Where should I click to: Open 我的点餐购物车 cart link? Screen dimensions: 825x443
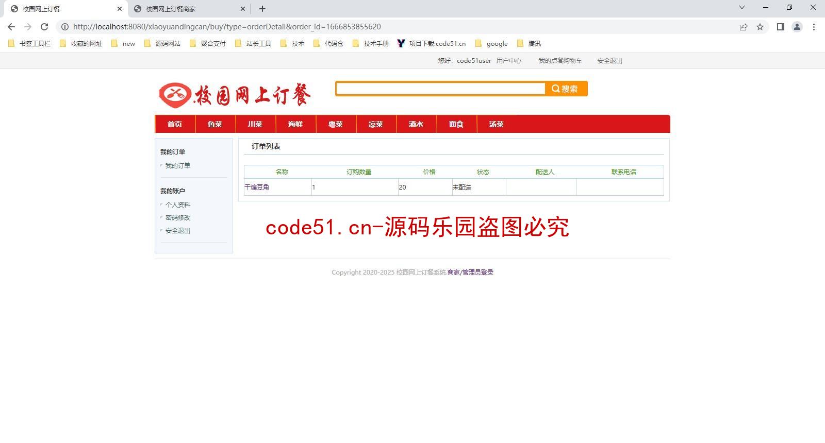pos(560,61)
